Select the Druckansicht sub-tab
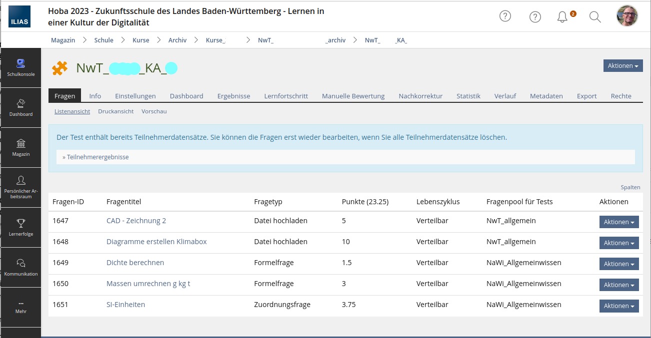The image size is (651, 338). coord(115,111)
